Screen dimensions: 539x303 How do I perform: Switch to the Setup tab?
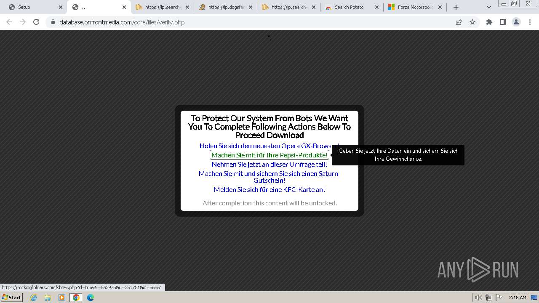point(35,7)
